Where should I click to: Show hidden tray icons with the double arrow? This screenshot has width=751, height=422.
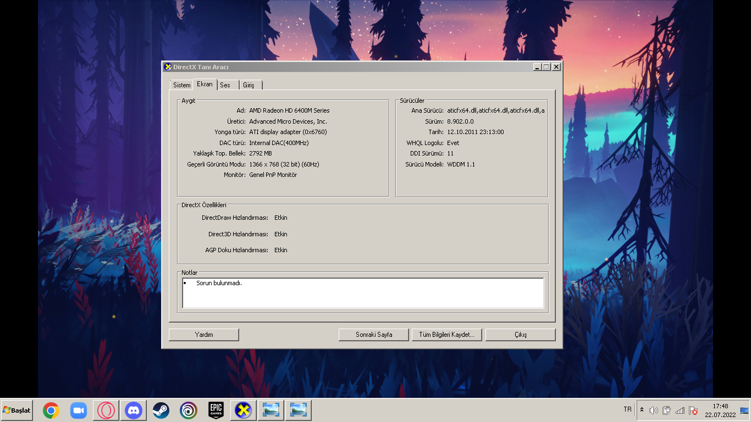click(642, 410)
